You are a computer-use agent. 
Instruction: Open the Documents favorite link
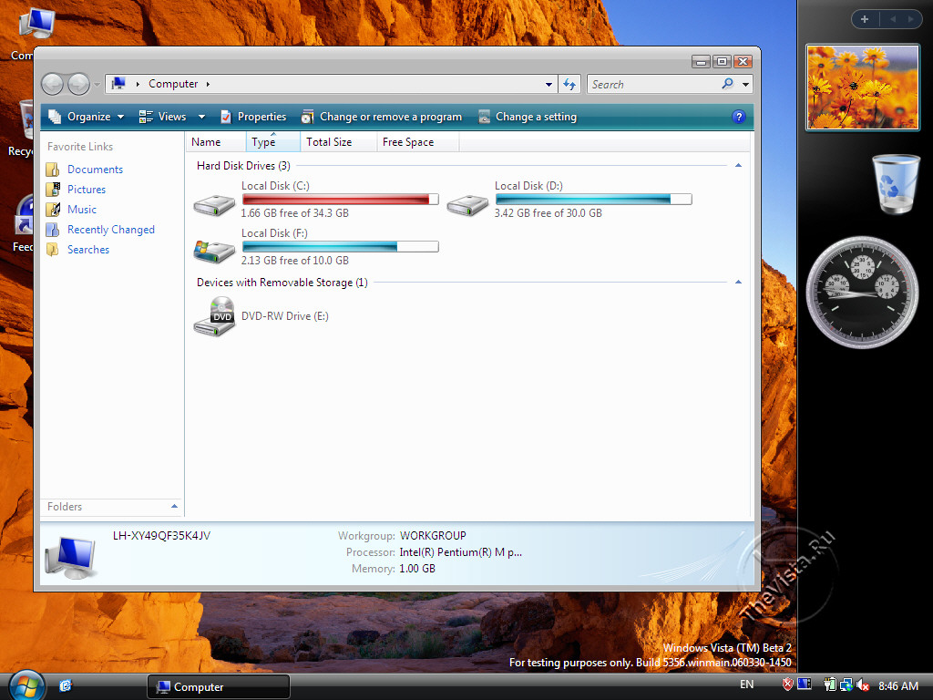(95, 170)
